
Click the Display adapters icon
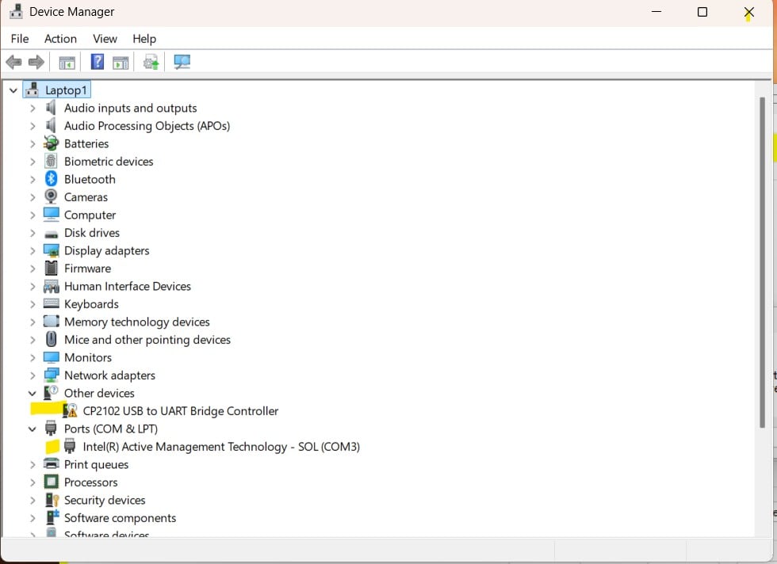[51, 250]
